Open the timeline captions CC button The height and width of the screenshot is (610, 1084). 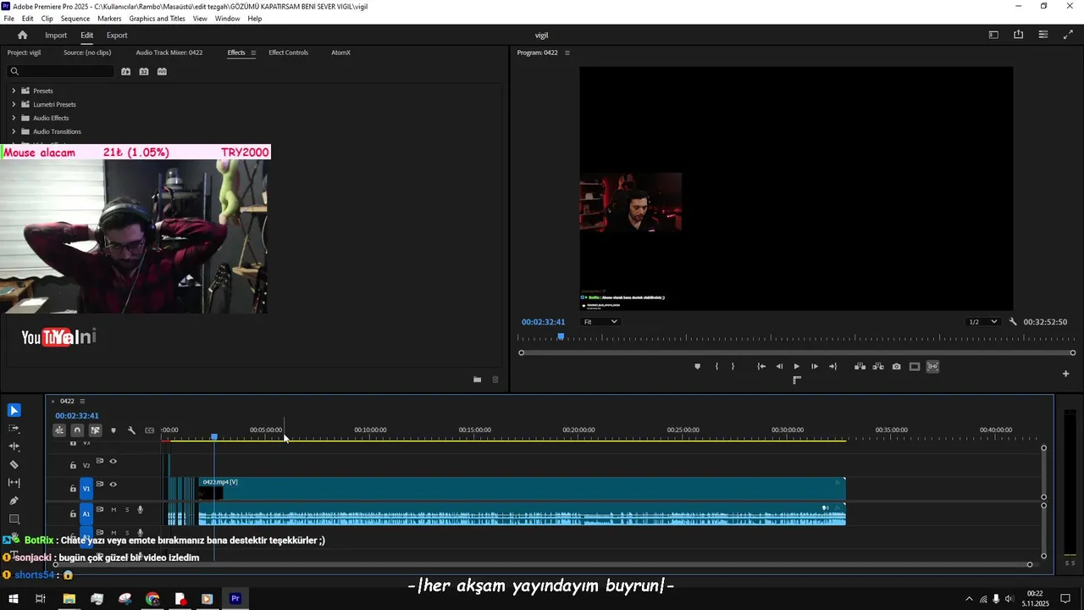pyautogui.click(x=150, y=430)
